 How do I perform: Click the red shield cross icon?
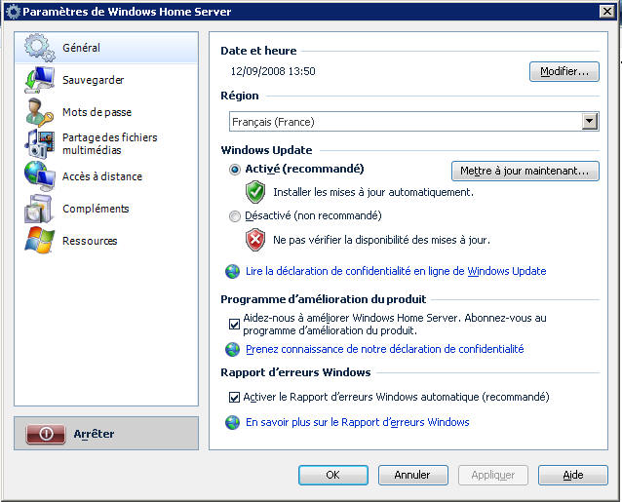point(255,240)
